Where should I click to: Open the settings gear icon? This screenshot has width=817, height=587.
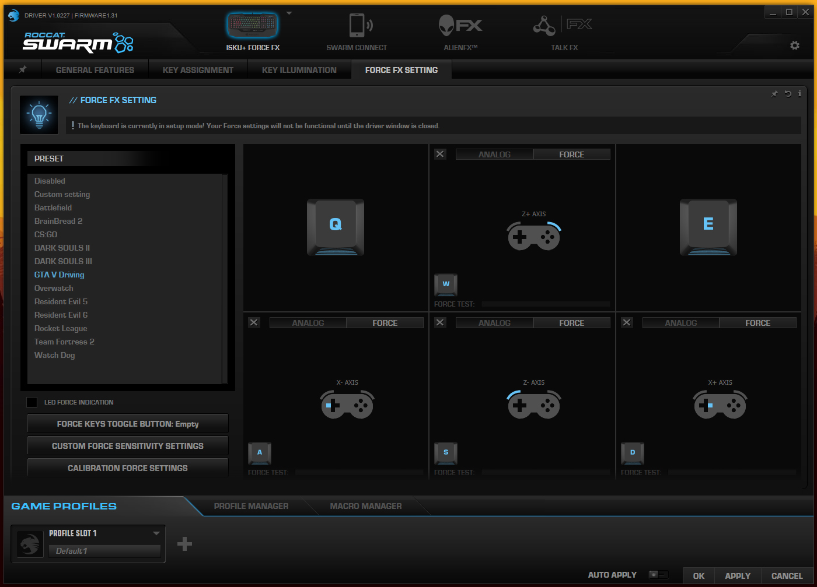coord(794,45)
